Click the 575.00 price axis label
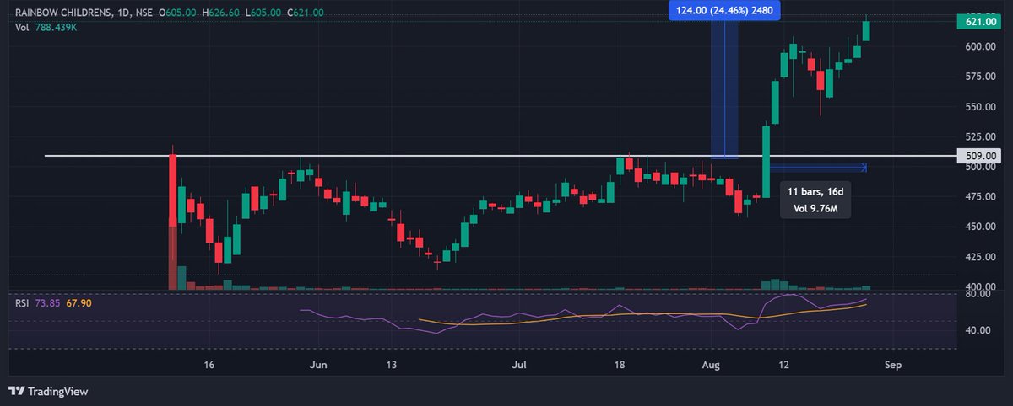The image size is (1013, 406). (x=982, y=77)
